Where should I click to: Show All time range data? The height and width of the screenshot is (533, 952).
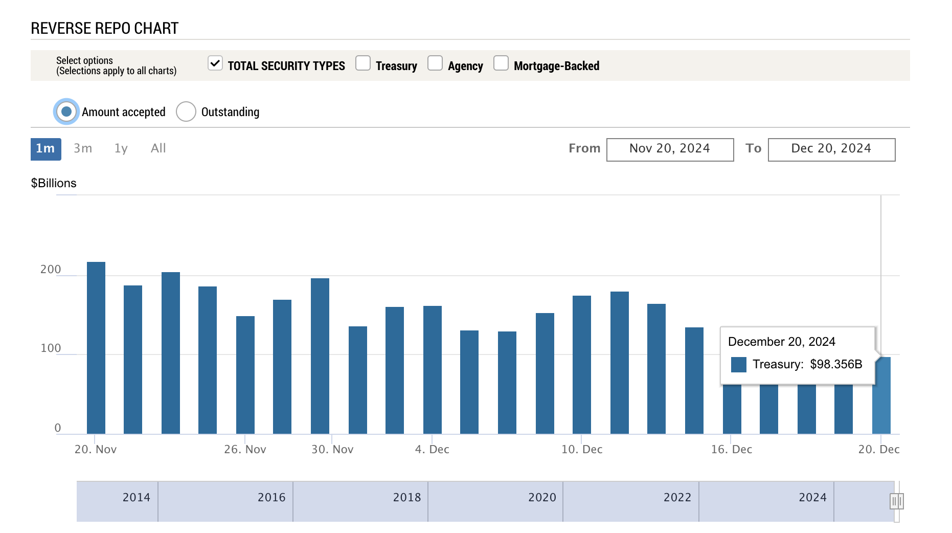coord(158,149)
